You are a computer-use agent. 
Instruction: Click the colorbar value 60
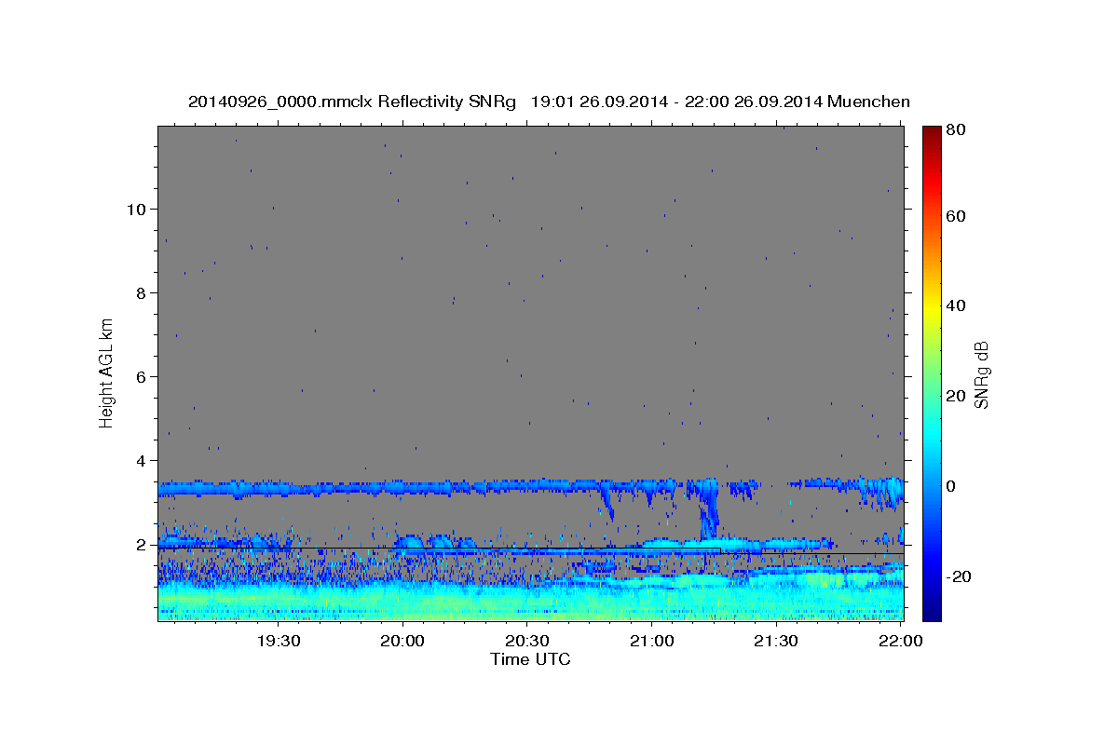pos(957,216)
